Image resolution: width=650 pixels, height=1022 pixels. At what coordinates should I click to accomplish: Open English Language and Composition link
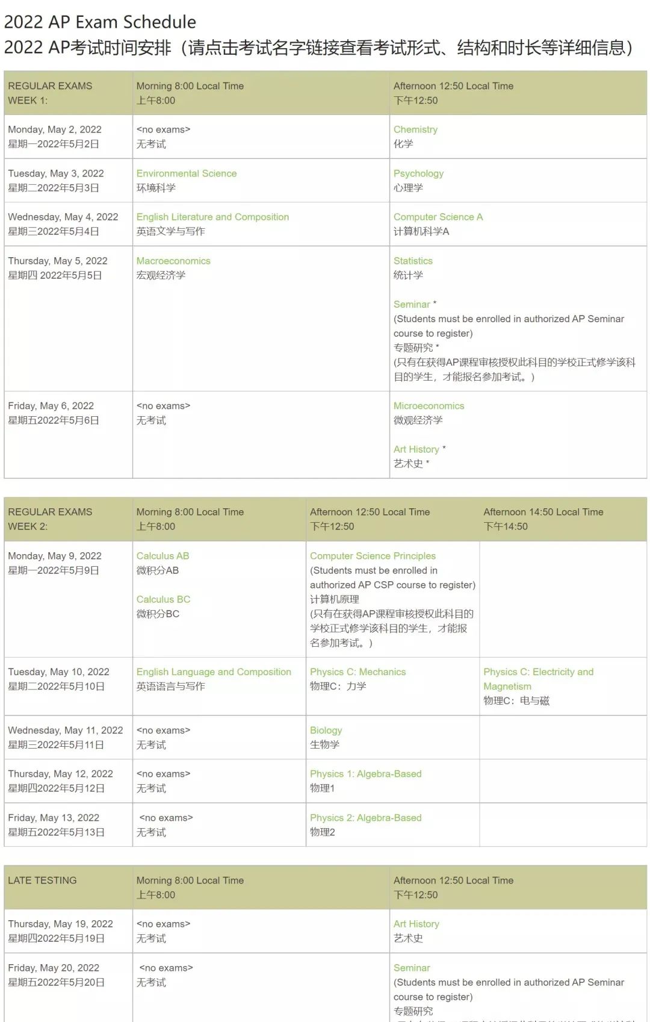pos(214,671)
